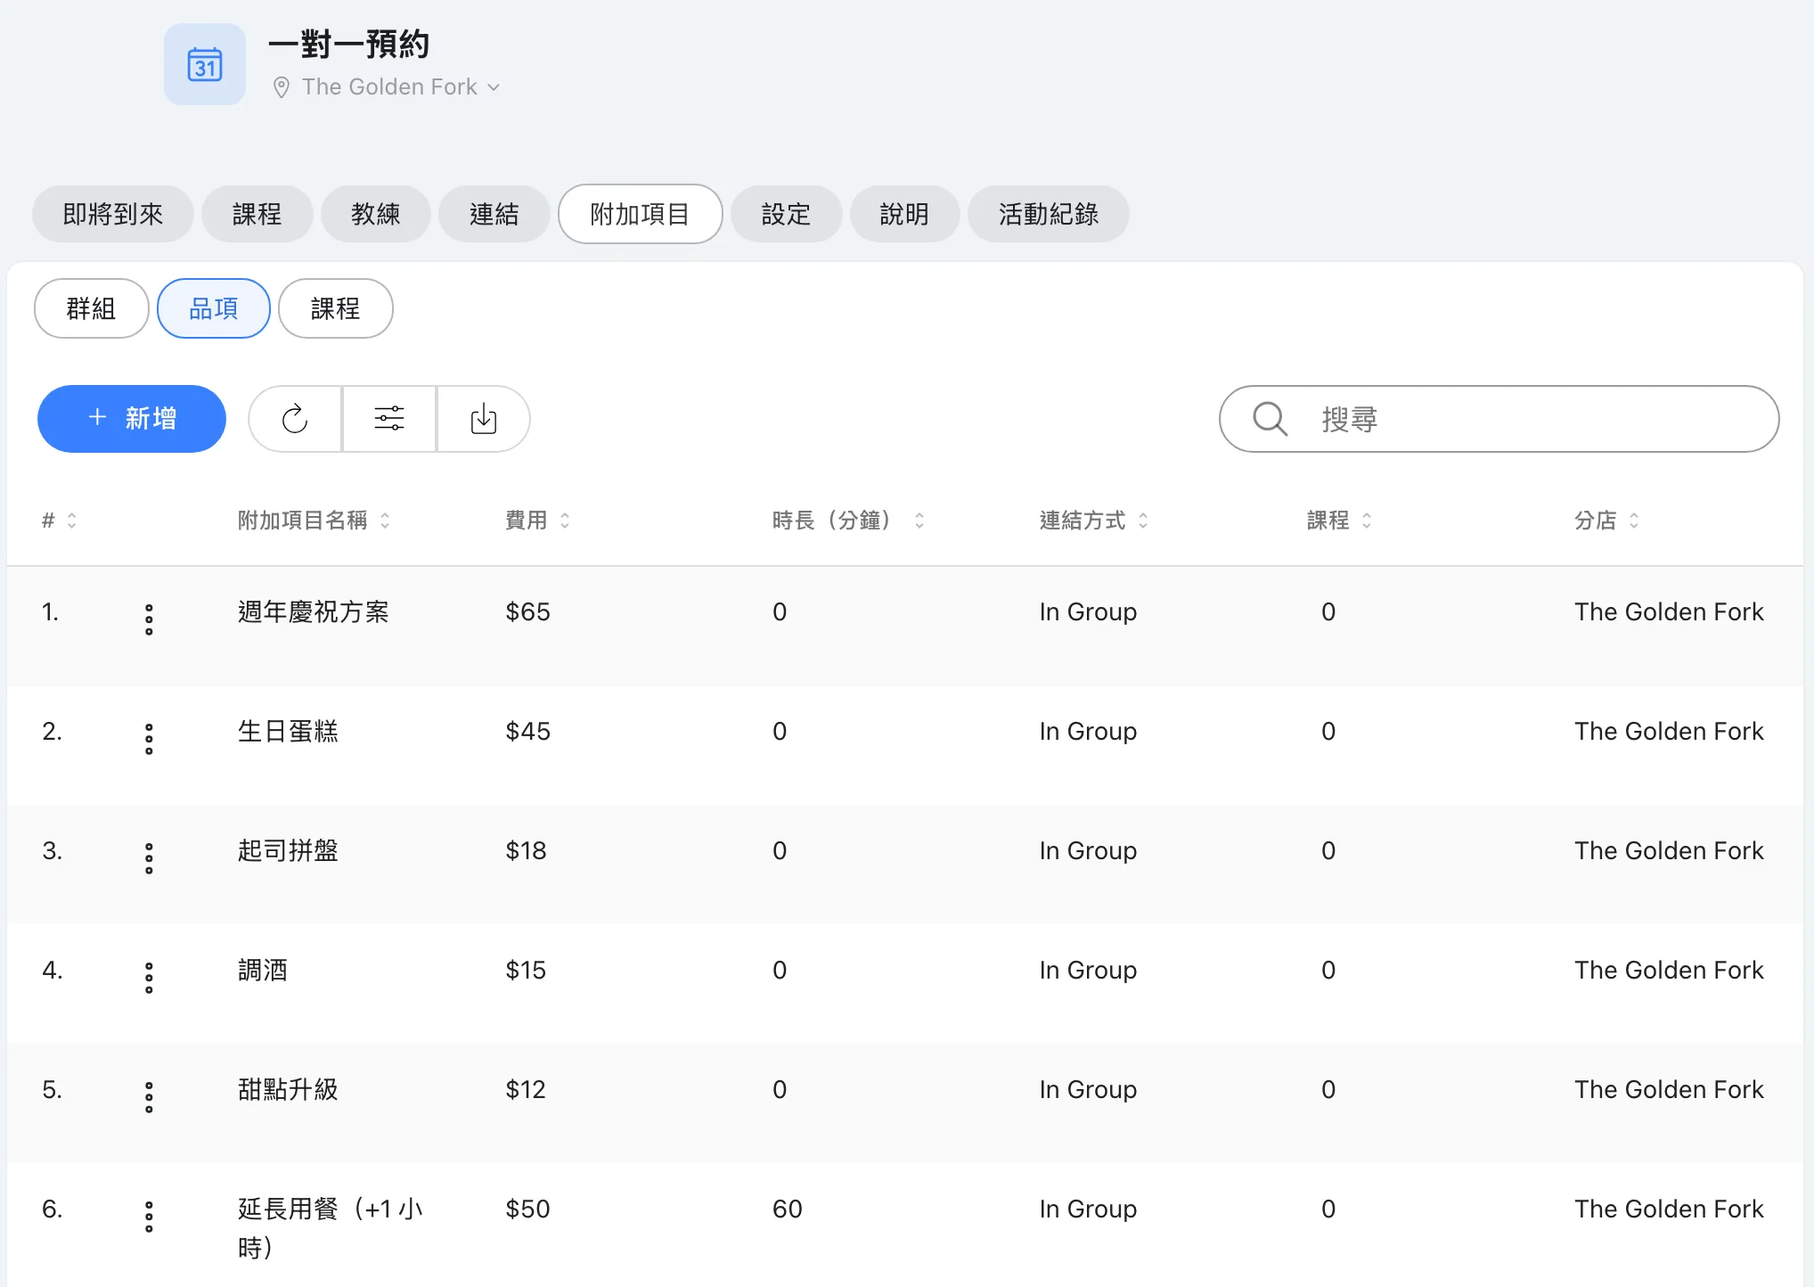Sort by the # column
This screenshot has width=1814, height=1287.
(60, 521)
